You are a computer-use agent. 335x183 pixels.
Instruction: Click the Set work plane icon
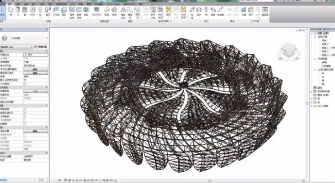(244, 11)
